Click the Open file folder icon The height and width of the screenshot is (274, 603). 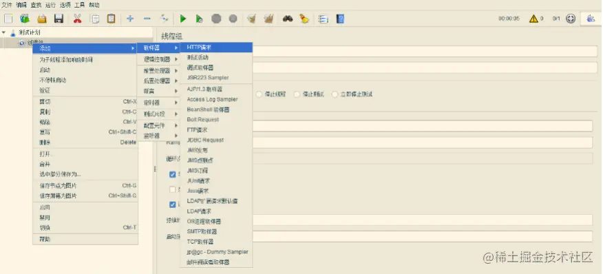pos(42,19)
